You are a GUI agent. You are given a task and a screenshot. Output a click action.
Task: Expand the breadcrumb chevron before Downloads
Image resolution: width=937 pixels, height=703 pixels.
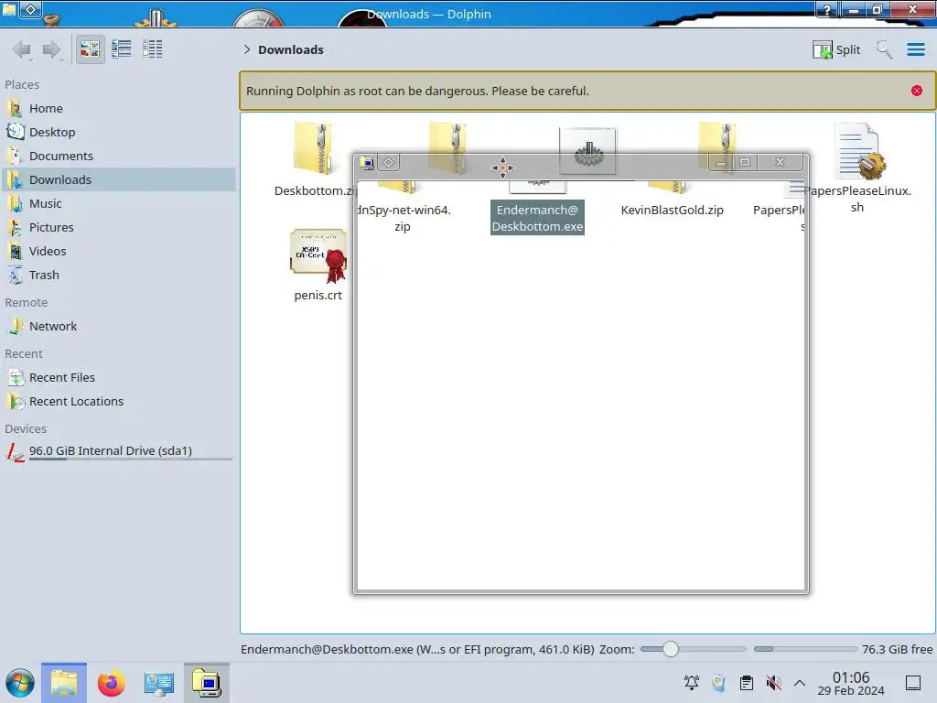click(247, 49)
